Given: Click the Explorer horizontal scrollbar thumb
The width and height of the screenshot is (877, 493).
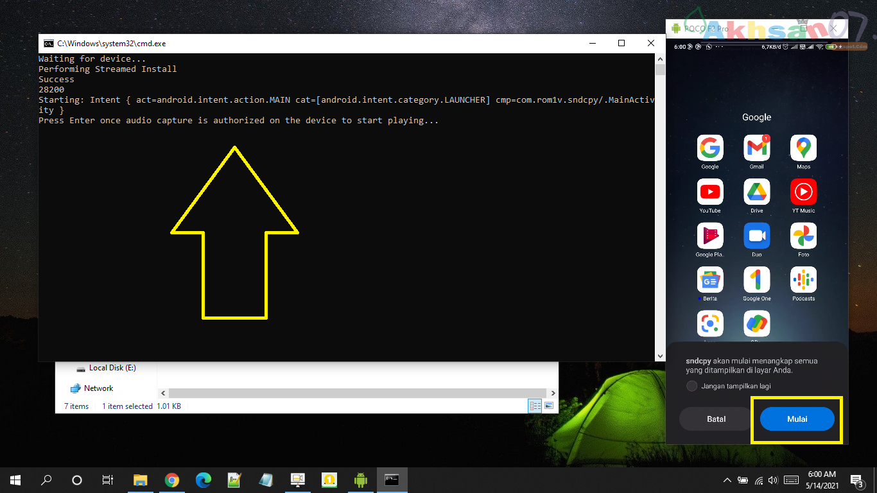Looking at the screenshot, I should pos(358,393).
